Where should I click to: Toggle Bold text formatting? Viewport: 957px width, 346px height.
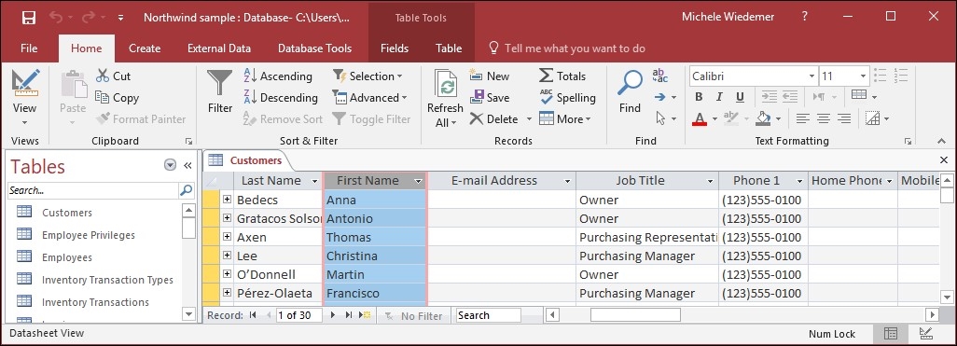tap(699, 97)
